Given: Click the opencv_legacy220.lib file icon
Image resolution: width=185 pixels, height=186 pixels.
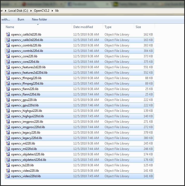Looking at the screenshot, I should pyautogui.click(x=8, y=133).
